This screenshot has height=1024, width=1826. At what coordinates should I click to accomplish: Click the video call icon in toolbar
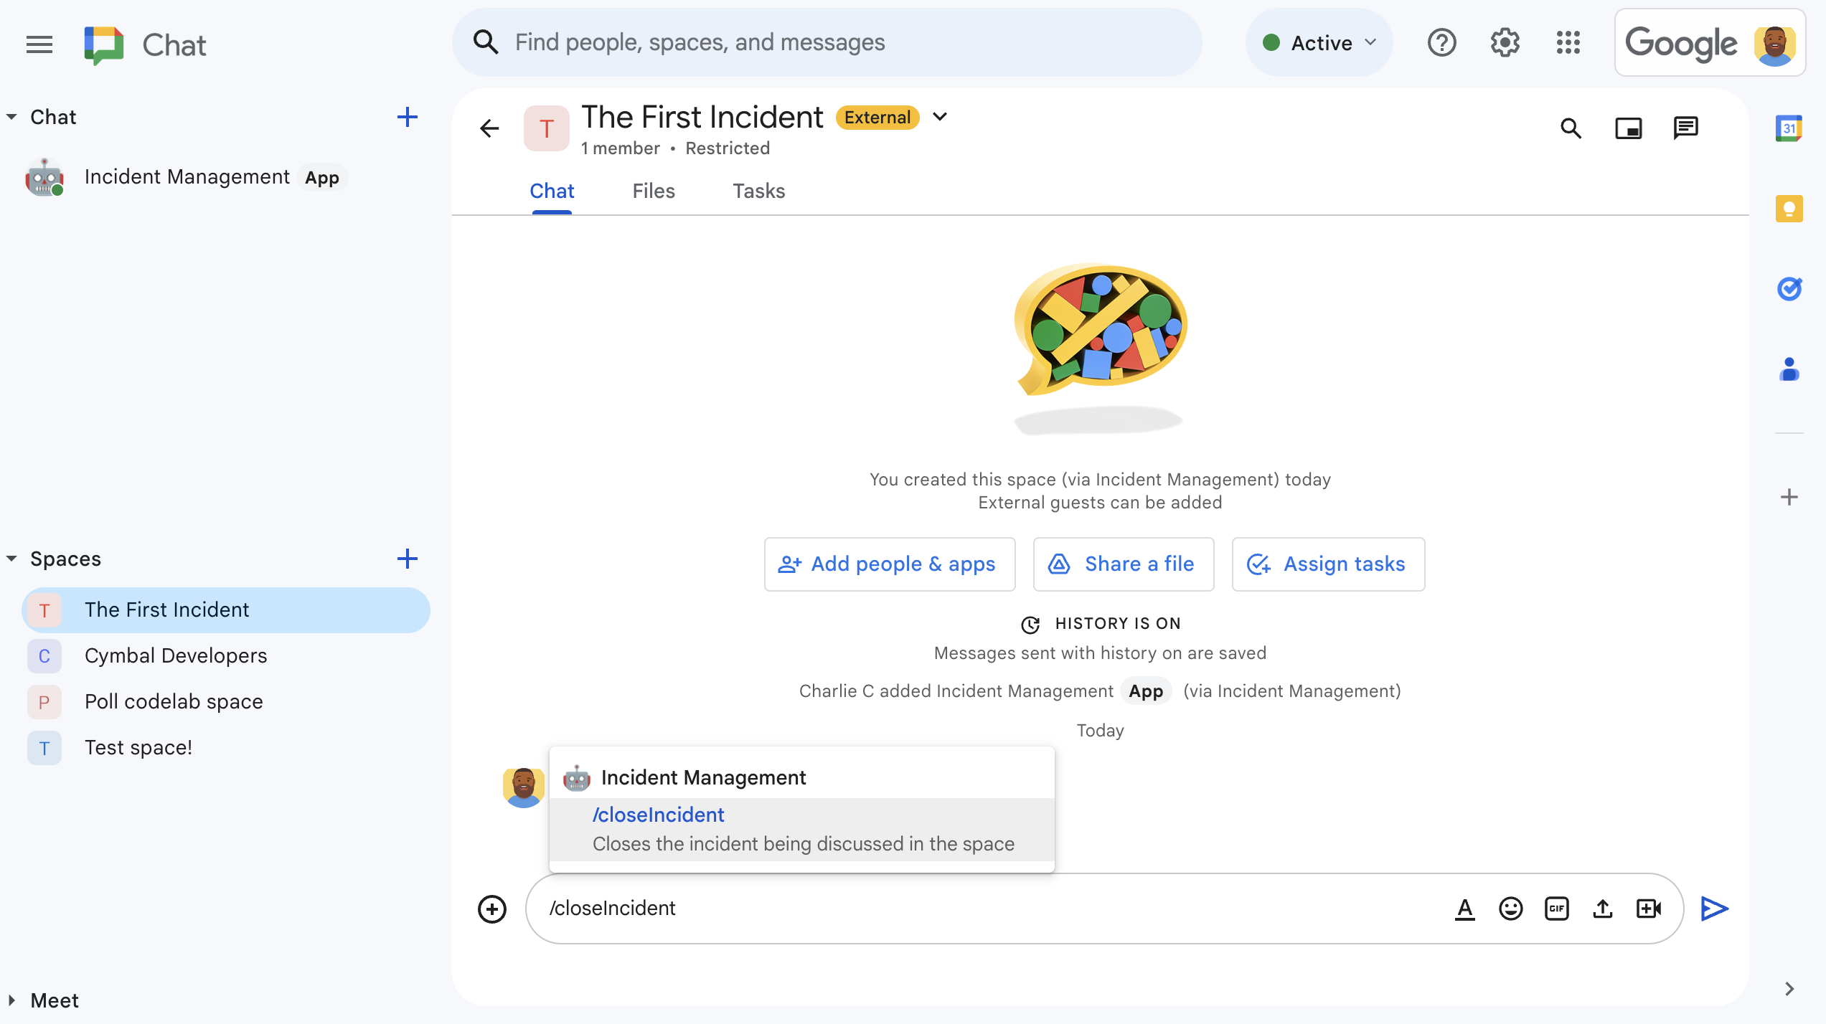coord(1649,909)
